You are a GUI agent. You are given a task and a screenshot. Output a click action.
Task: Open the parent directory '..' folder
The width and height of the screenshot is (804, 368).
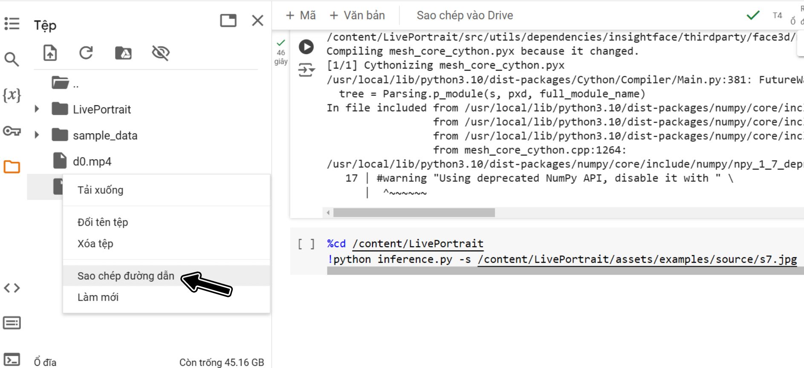coord(65,83)
